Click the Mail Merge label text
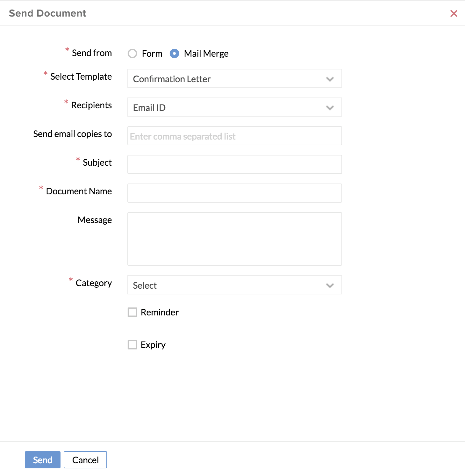 click(206, 54)
